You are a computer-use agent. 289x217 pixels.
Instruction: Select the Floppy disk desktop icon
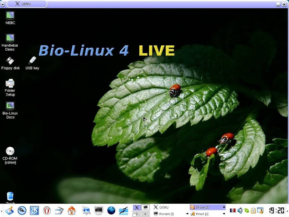[x=10, y=63]
